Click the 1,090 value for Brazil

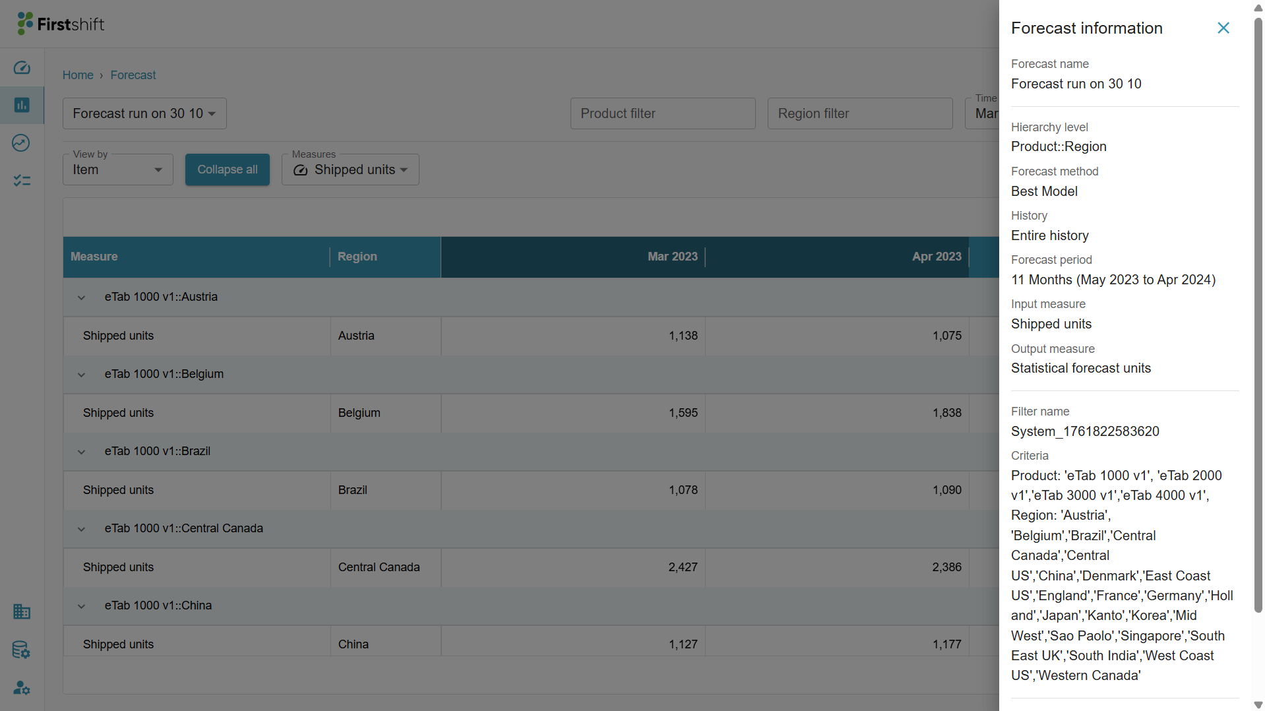946,490
